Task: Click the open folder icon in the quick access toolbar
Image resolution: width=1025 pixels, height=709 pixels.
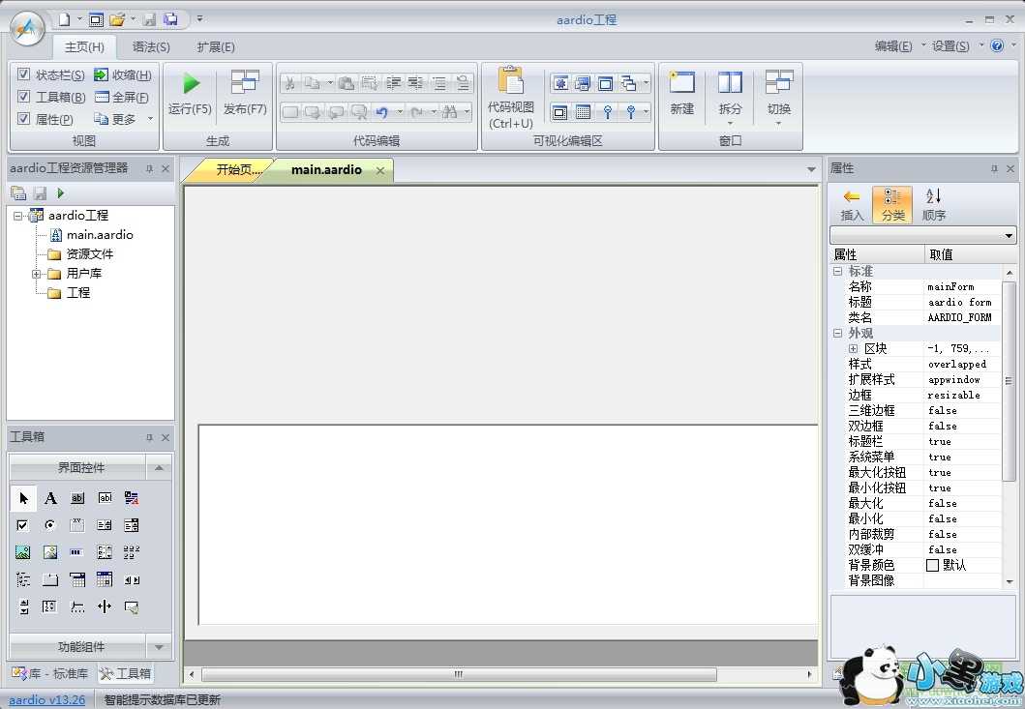Action: [x=117, y=19]
